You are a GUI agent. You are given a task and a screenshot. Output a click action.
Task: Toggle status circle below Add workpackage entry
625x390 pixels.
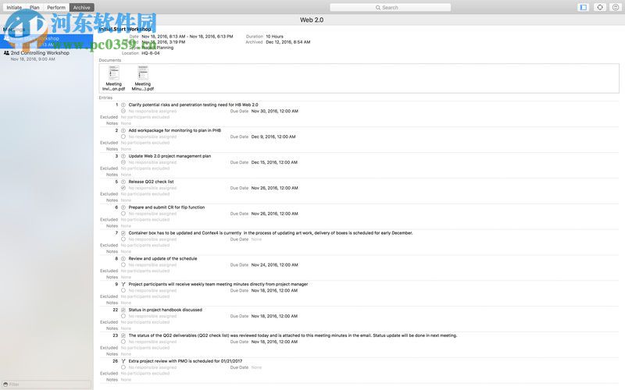click(123, 136)
